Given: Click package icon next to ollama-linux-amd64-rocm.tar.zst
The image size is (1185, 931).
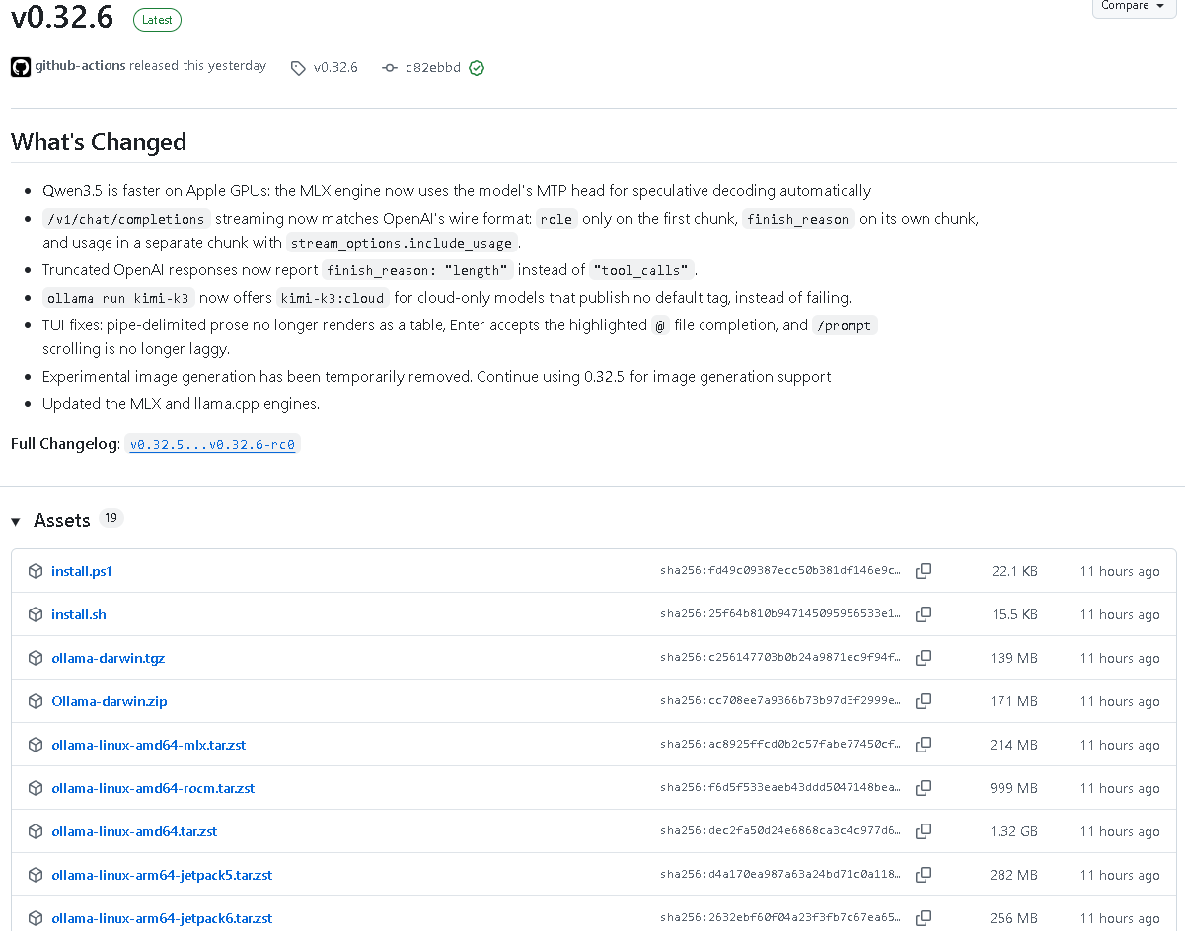Looking at the screenshot, I should pos(36,788).
